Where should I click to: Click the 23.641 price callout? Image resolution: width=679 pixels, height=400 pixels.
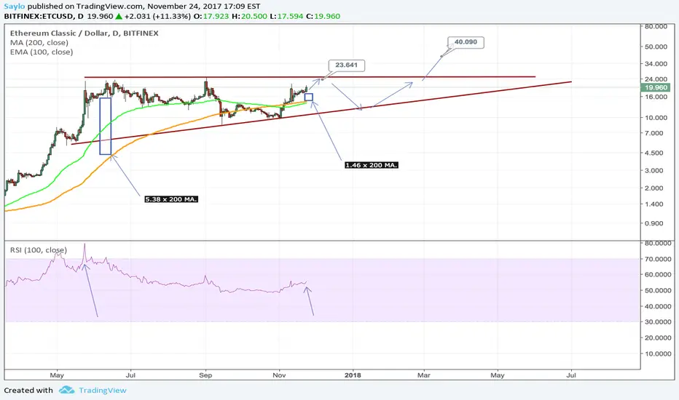(x=347, y=65)
